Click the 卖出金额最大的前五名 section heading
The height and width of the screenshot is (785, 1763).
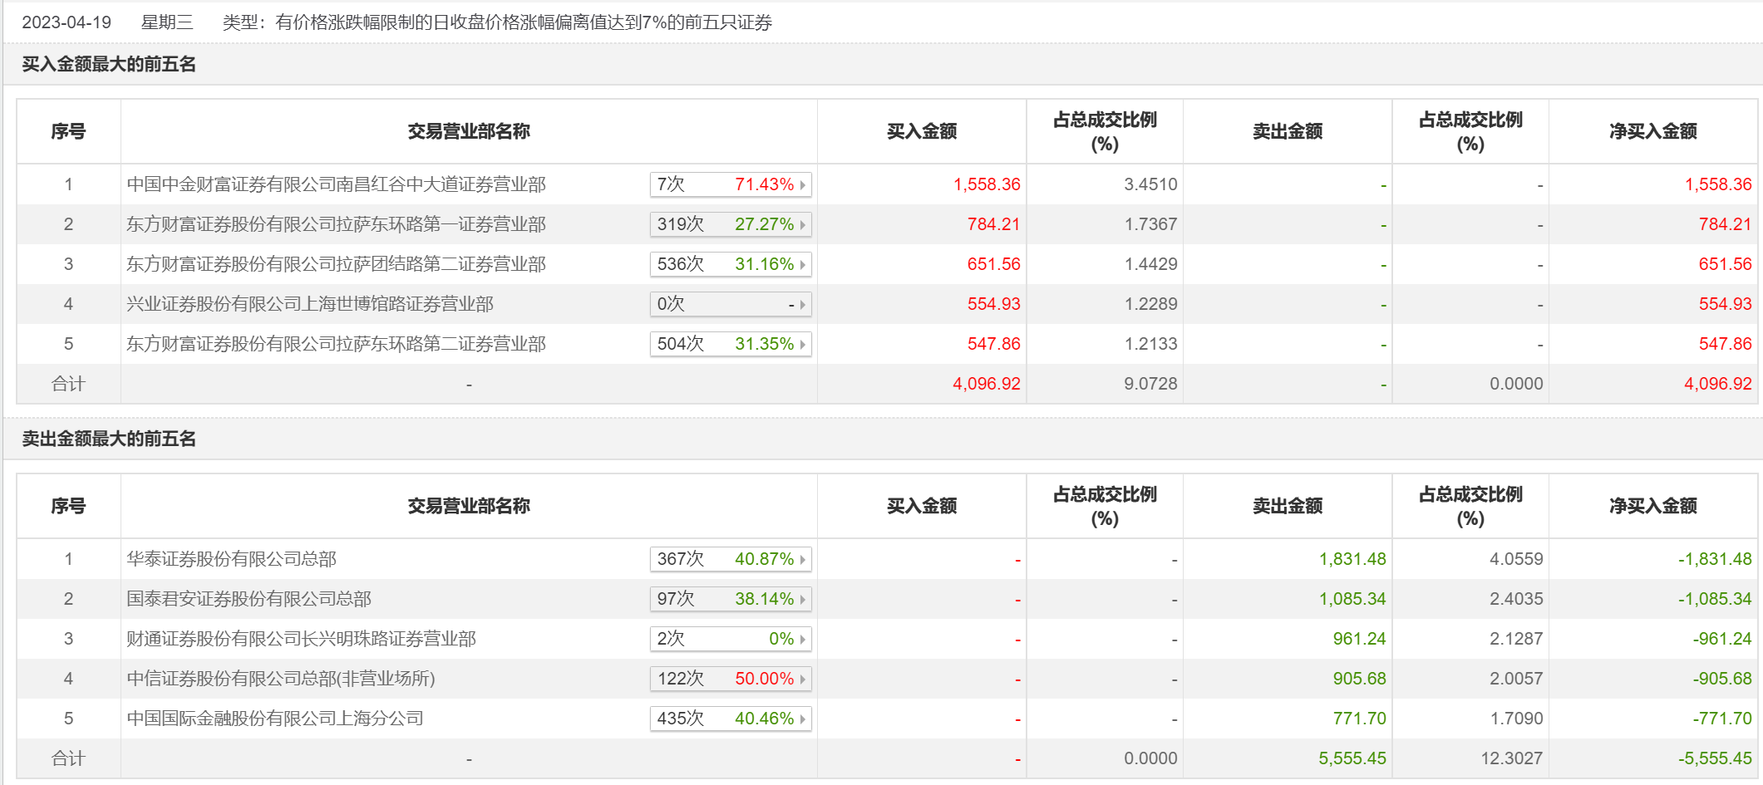point(109,439)
